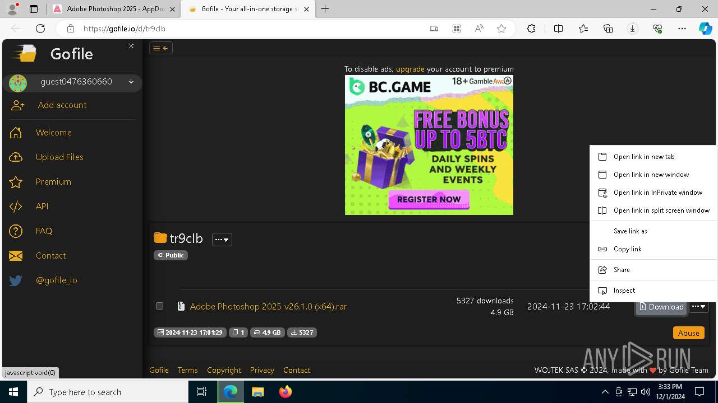Screen dimensions: 718x403
Task: Open Browser essentials heart icon
Action: 657,29
